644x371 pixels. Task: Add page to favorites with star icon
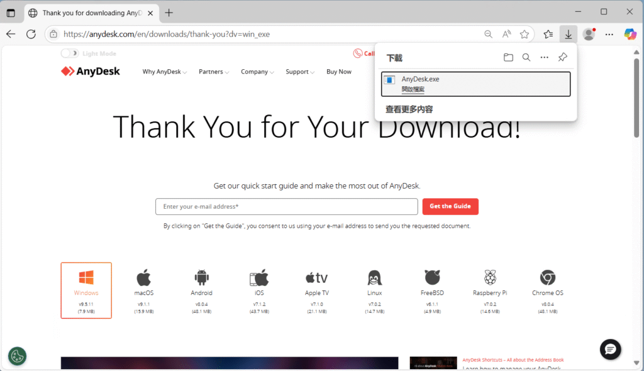525,34
